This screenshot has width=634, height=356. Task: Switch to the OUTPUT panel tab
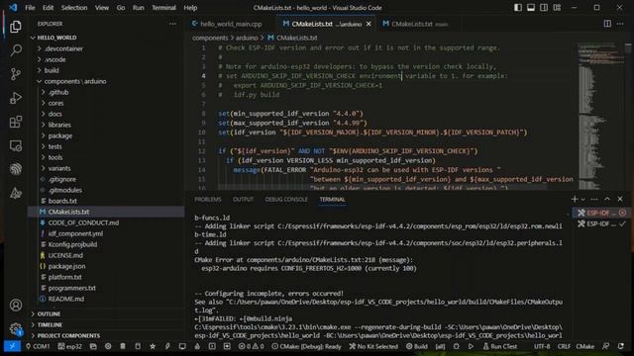[x=243, y=200]
